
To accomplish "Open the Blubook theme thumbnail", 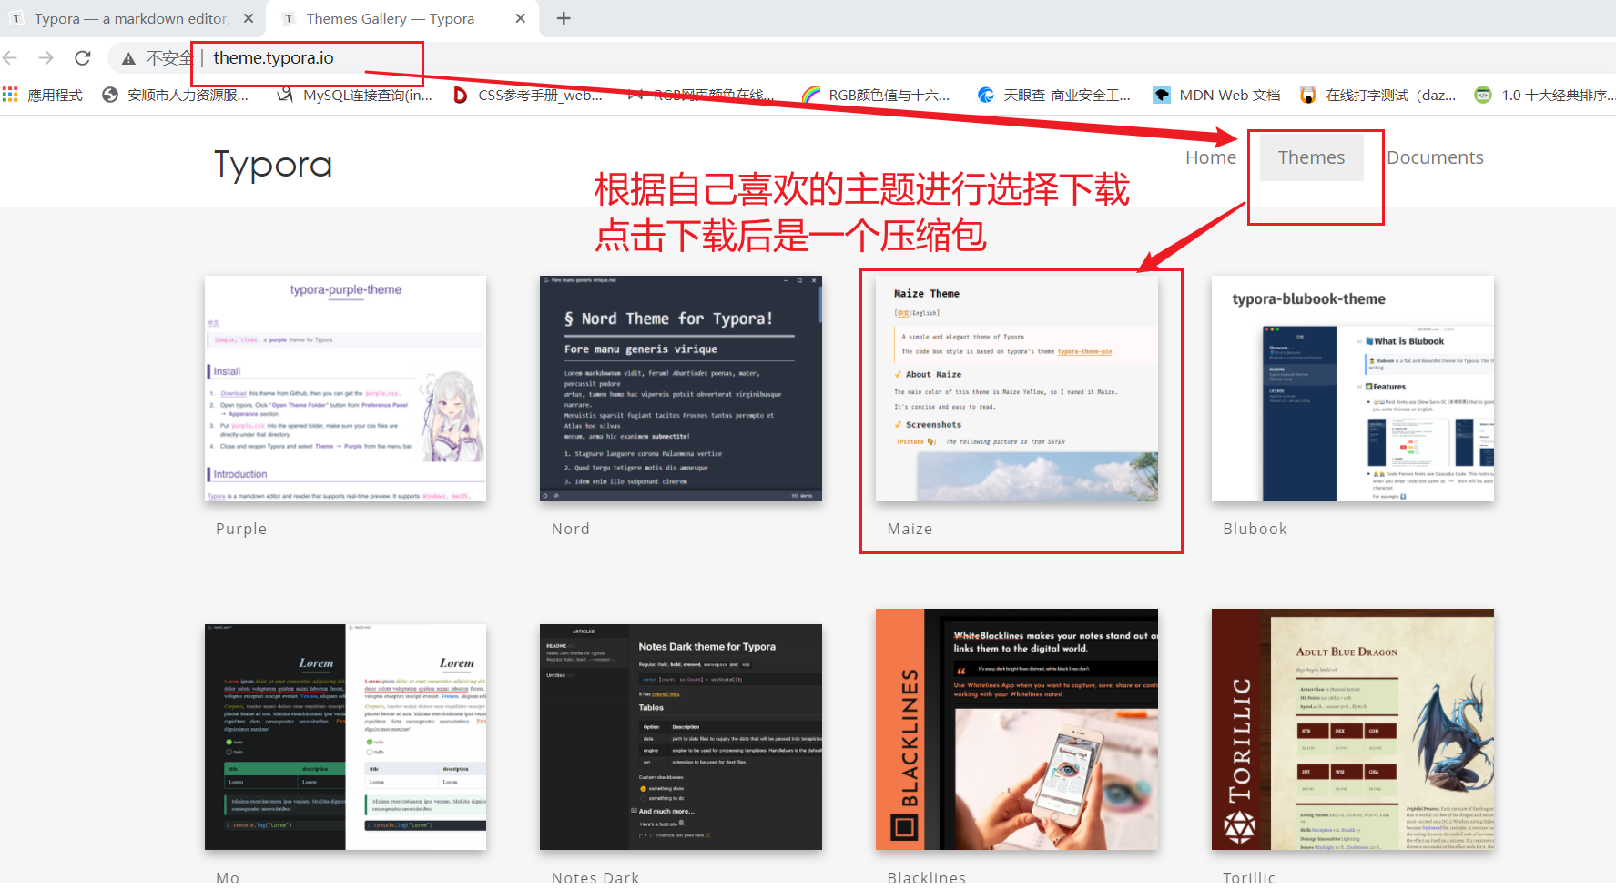I will coord(1353,389).
